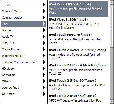The height and width of the screenshot is (104, 114).
Task: Expand submenu arrow next to Common Video
Action: [x=44, y=11]
